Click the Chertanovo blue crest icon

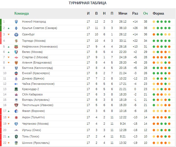click(16, 124)
